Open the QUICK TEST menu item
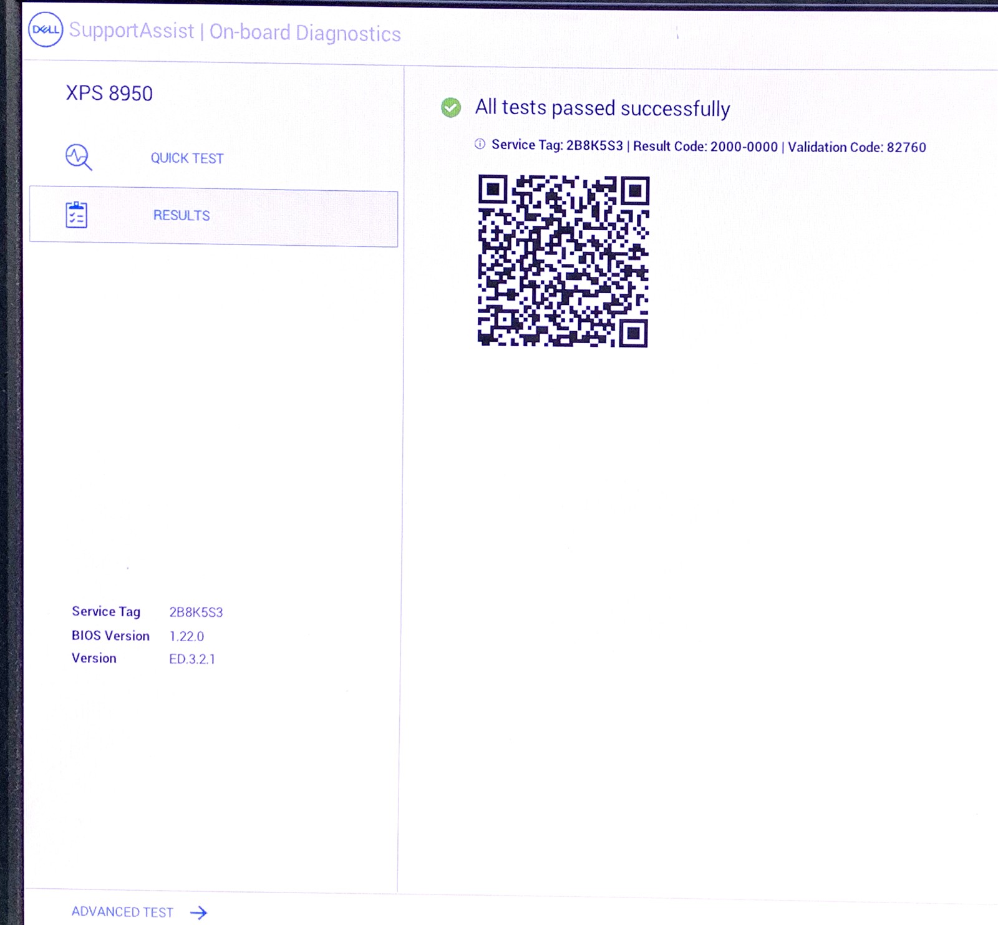 click(187, 158)
